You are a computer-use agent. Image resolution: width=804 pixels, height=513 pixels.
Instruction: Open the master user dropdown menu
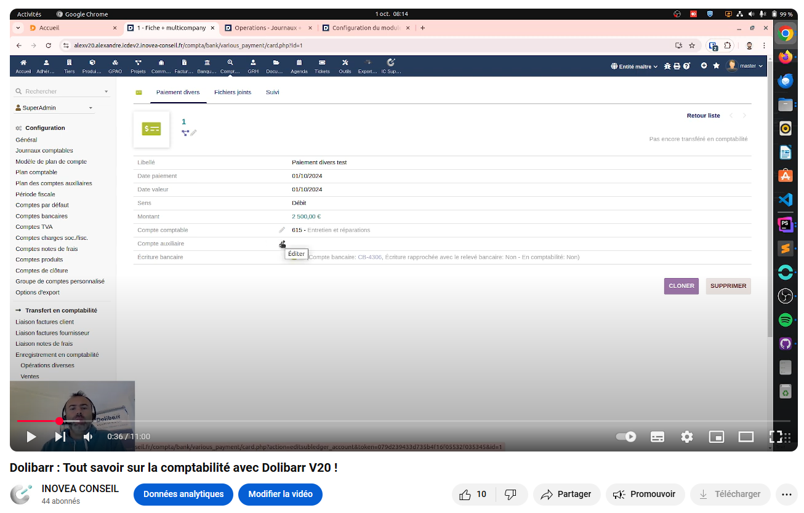[745, 66]
